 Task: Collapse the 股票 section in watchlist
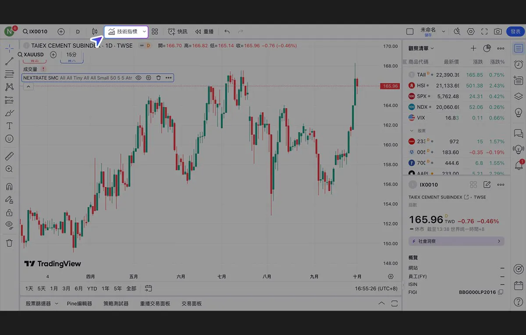(412, 131)
